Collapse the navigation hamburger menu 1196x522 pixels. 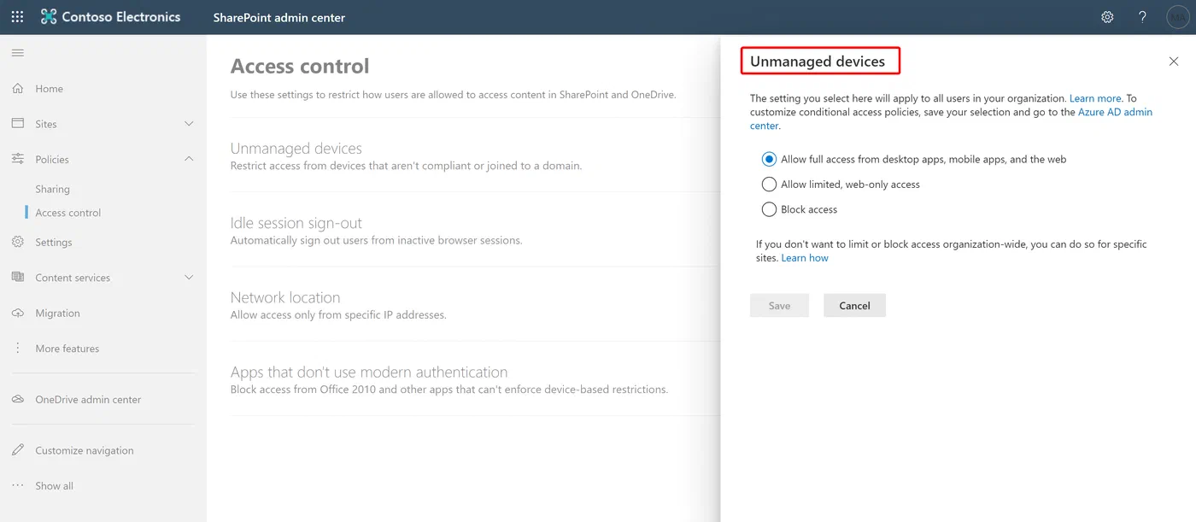tap(18, 53)
